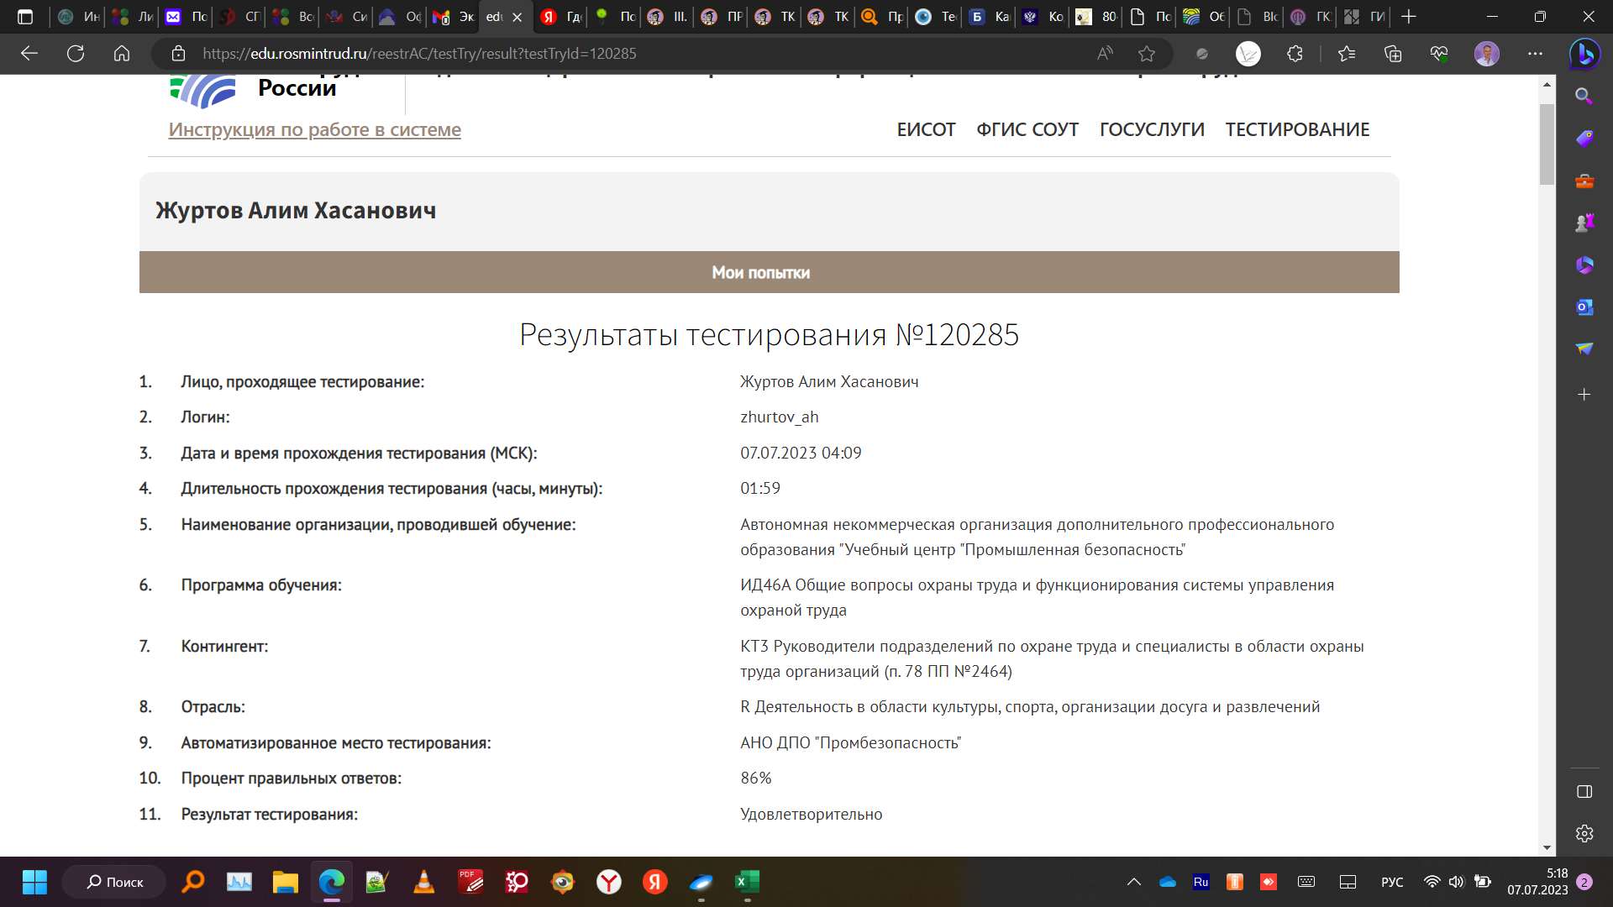
Task: Reload the page with the refresh icon
Action: [76, 54]
